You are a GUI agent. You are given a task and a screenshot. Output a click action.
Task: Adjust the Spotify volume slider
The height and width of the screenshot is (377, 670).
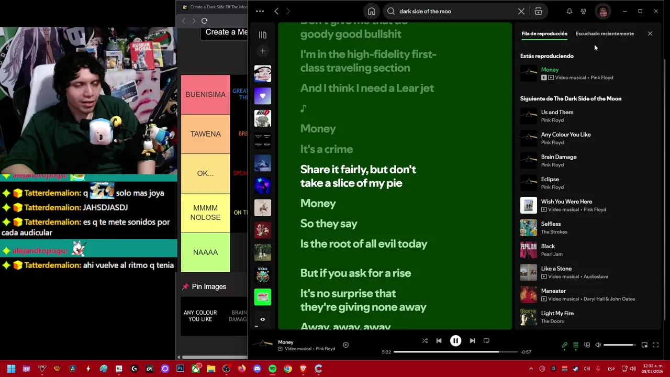coord(620,345)
